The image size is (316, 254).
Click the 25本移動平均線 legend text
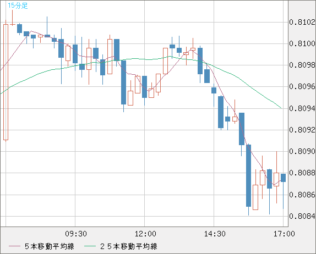[129, 246]
